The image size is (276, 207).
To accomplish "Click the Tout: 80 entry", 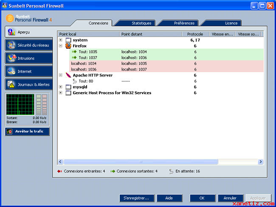I will click(86, 81).
